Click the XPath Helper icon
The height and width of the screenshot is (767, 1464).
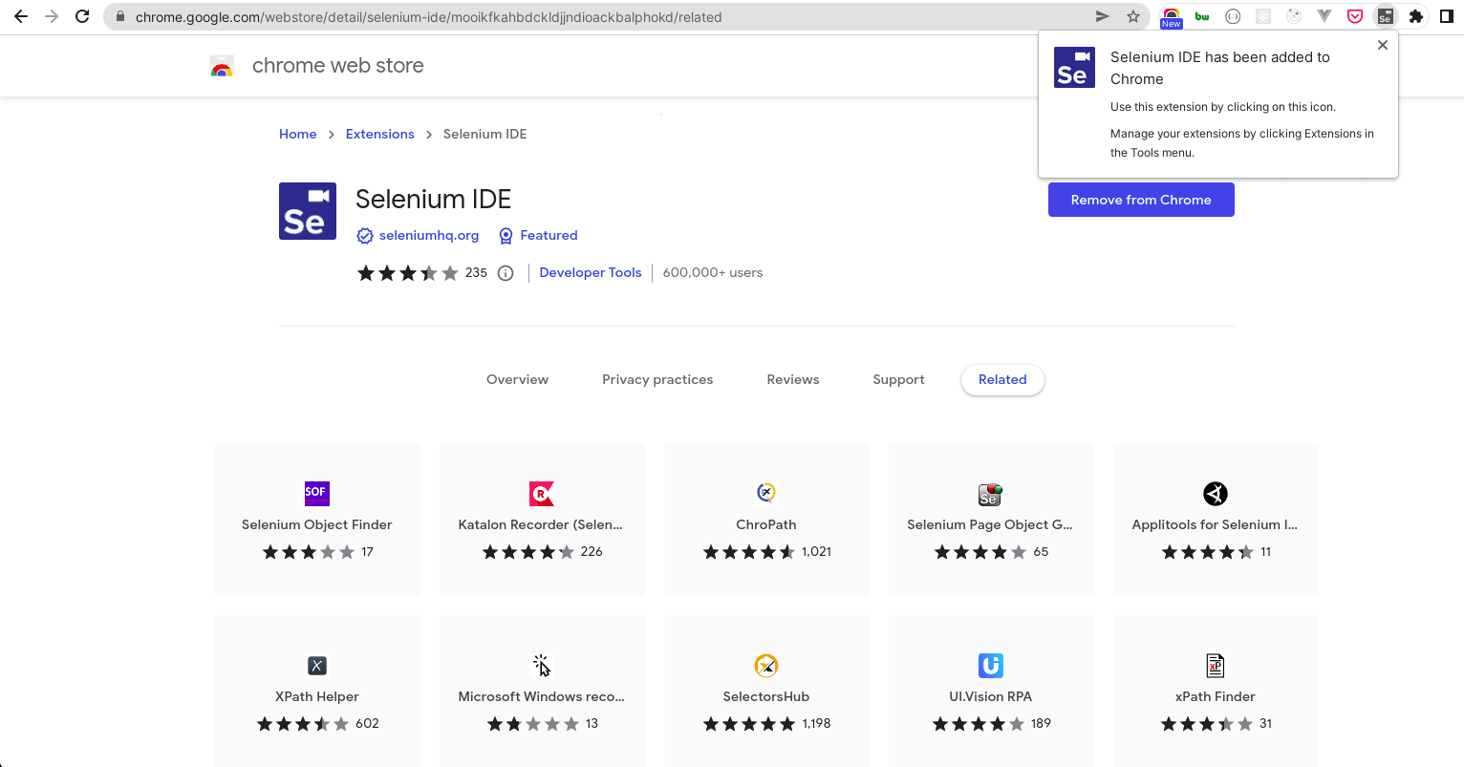316,666
